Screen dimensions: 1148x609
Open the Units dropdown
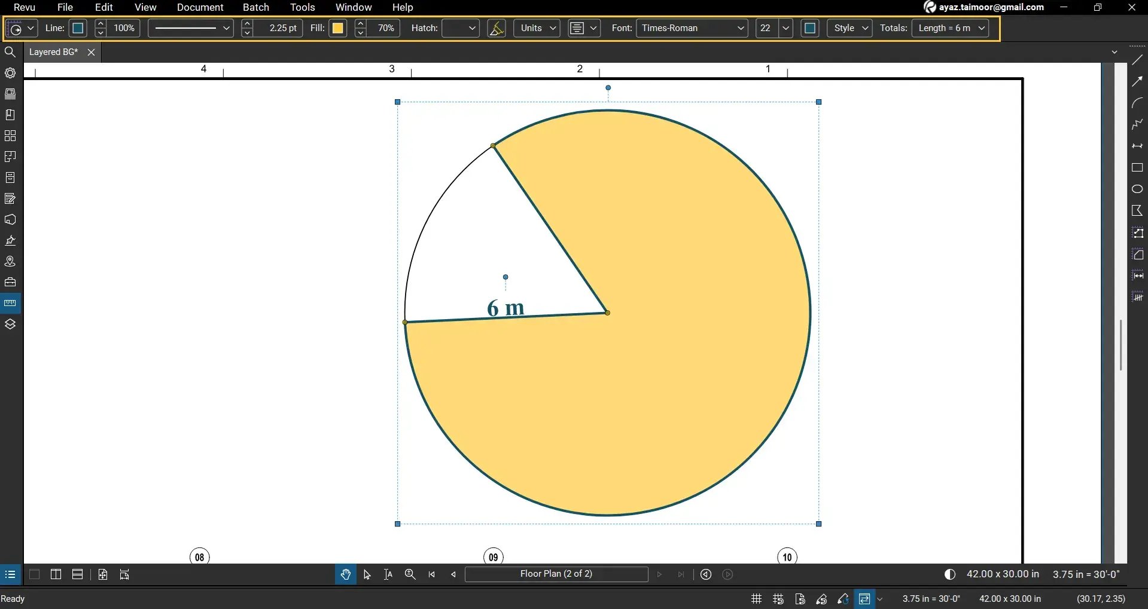(x=535, y=28)
